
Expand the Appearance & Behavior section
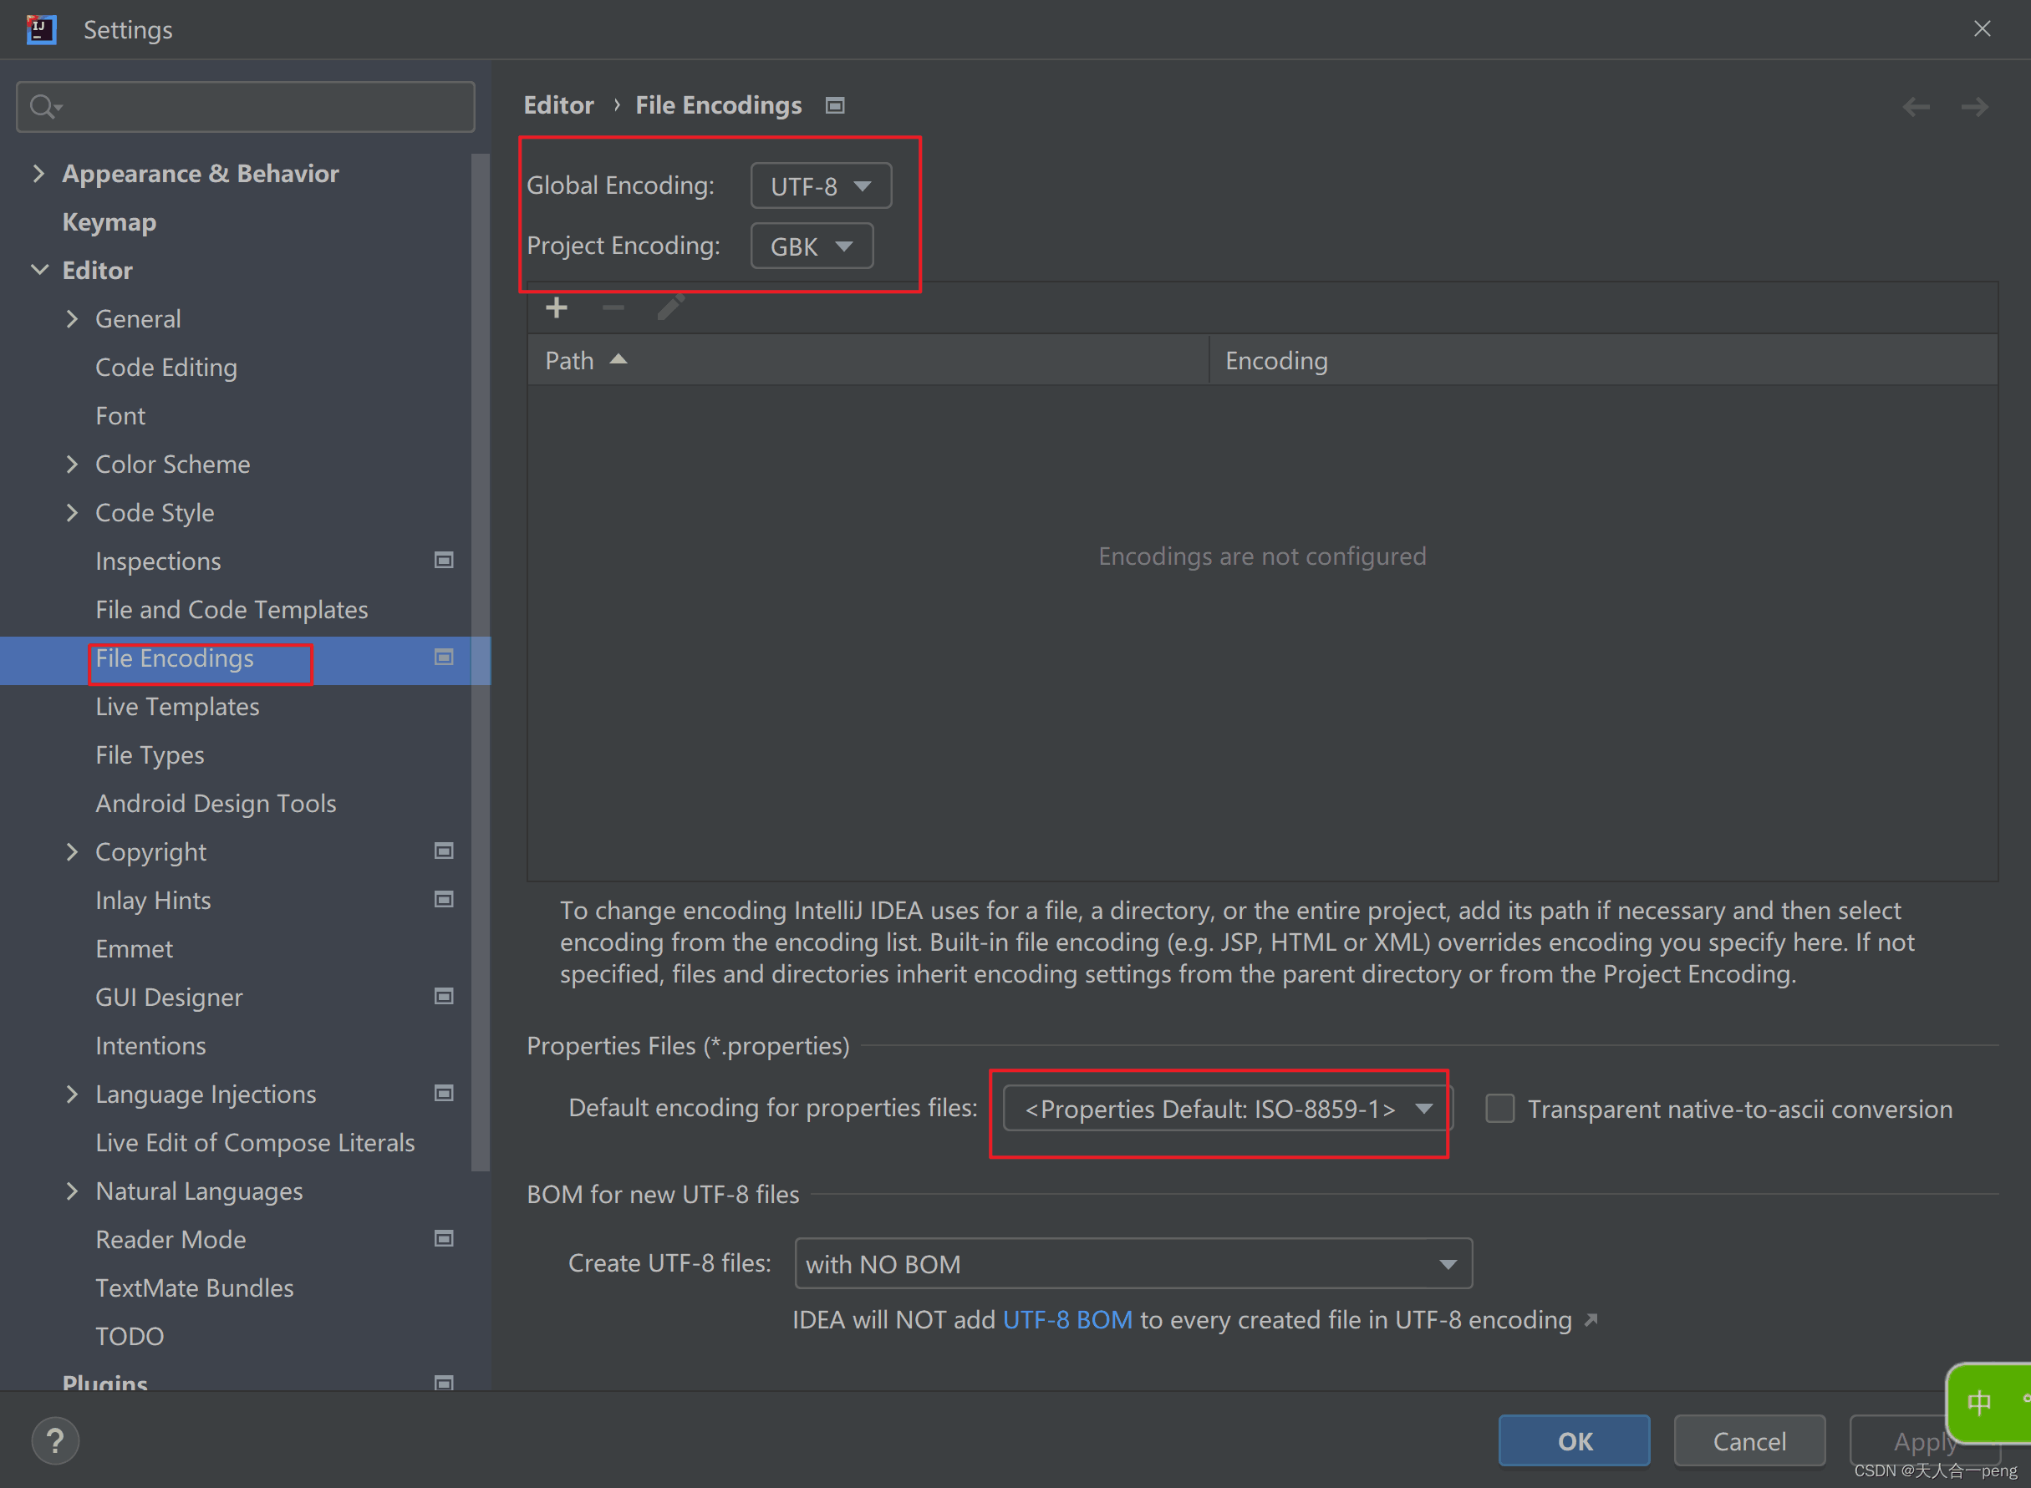38,173
